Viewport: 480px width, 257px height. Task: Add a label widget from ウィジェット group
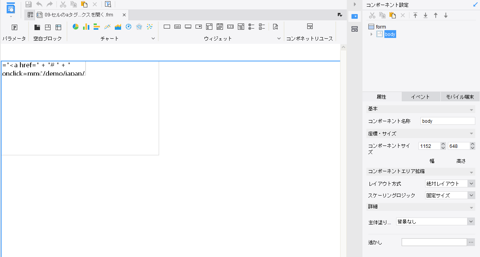pyautogui.click(x=178, y=27)
